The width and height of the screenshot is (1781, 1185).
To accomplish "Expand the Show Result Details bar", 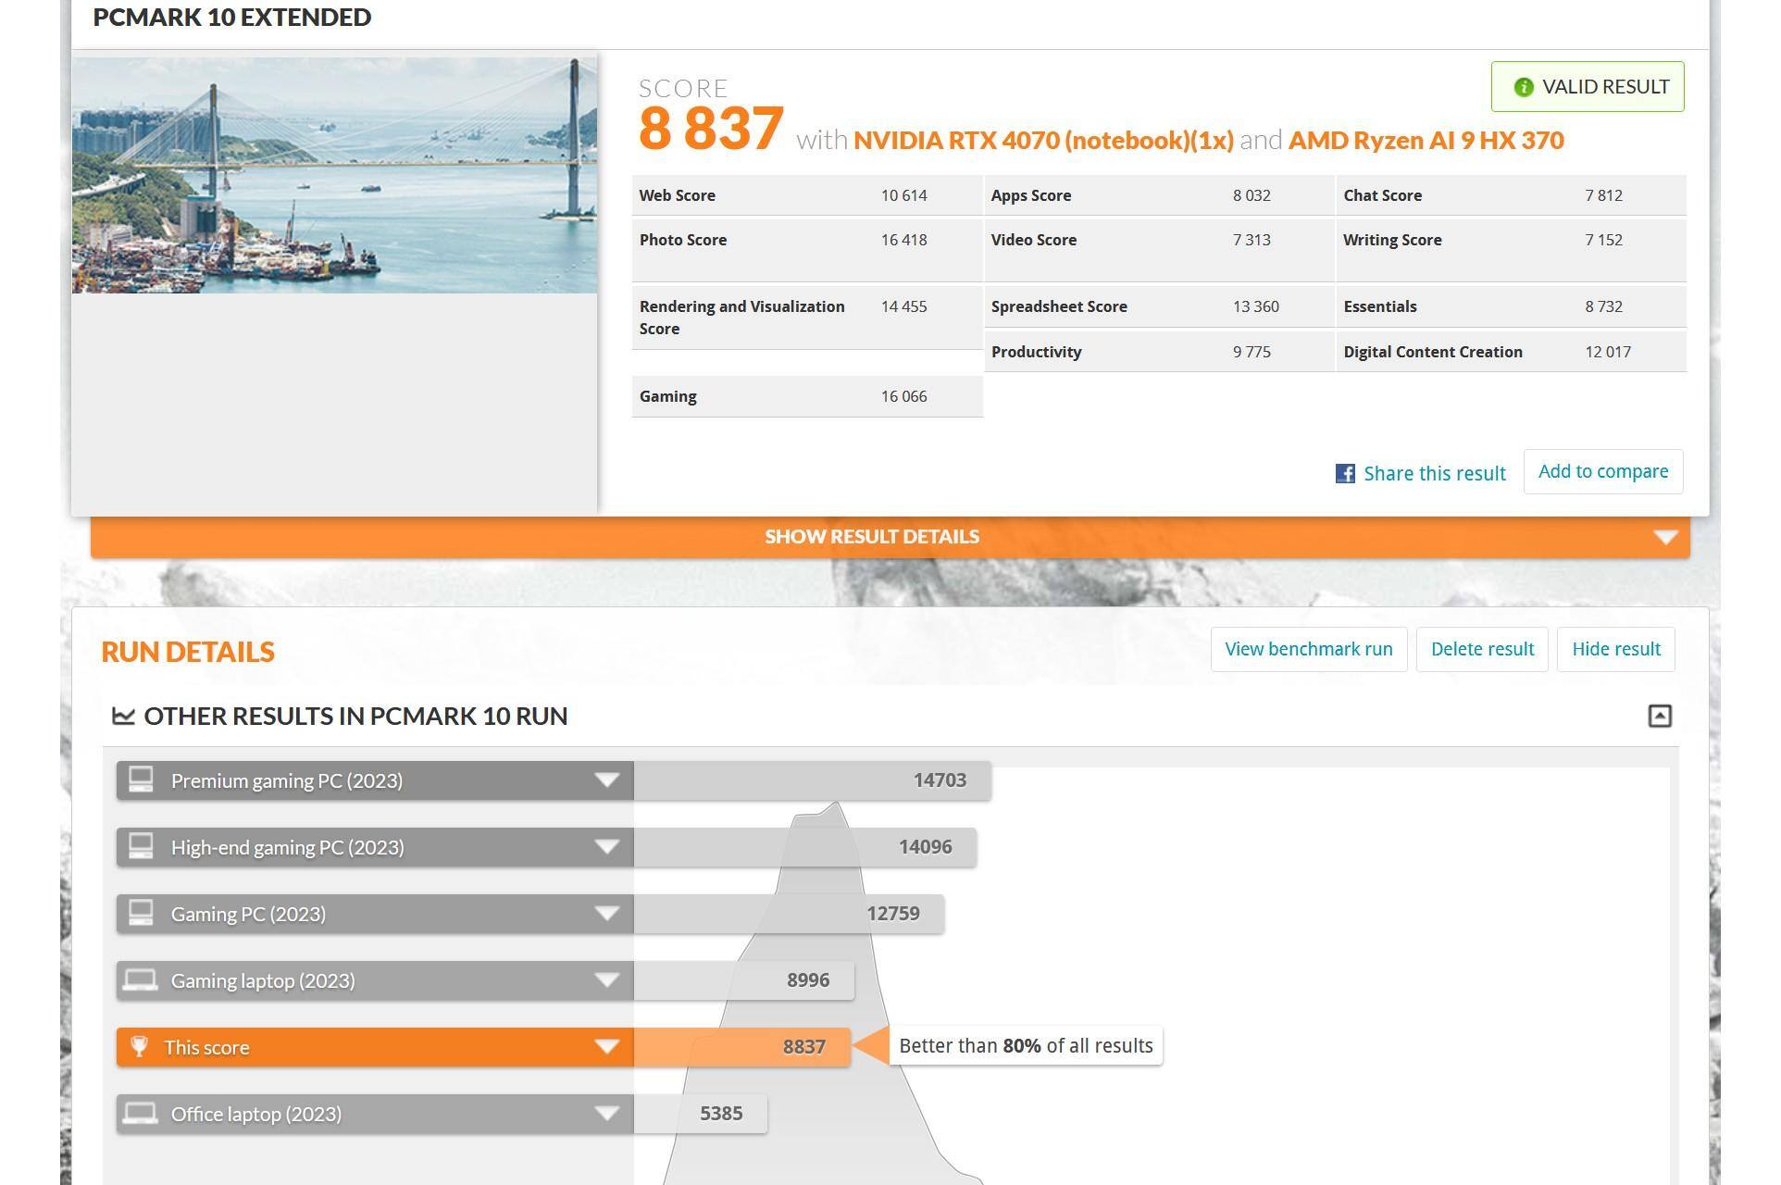I will [890, 537].
